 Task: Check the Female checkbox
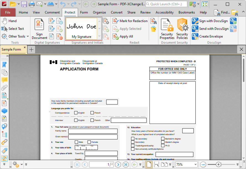click(x=89, y=142)
